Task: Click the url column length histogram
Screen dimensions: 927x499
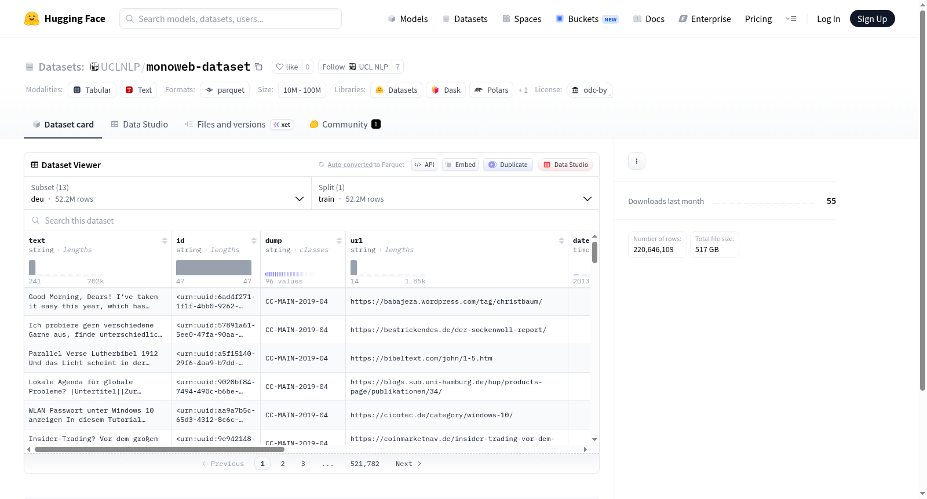Action: pyautogui.click(x=388, y=268)
